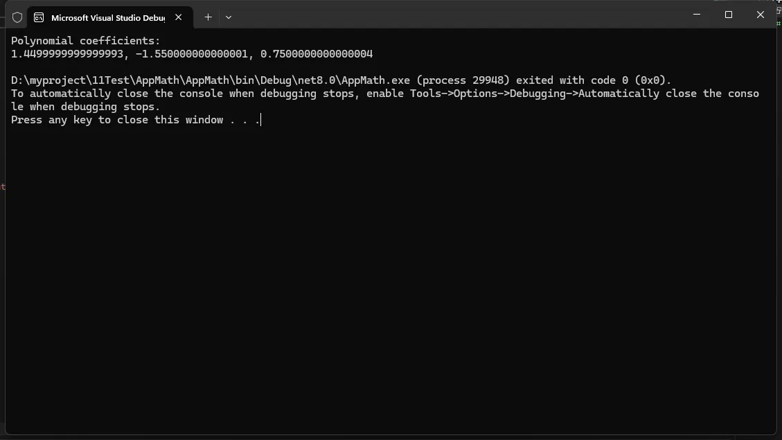The width and height of the screenshot is (782, 440).
Task: Open a new terminal tab
Action: tap(208, 17)
